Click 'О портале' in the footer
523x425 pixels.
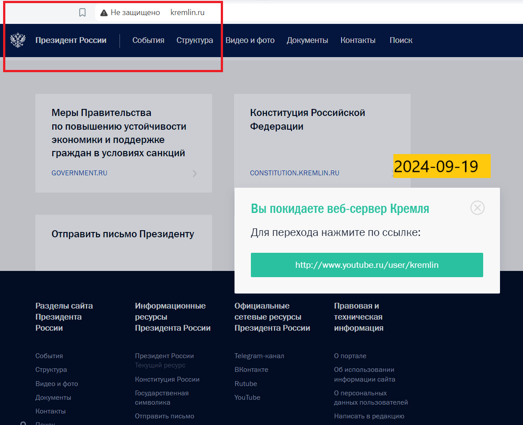click(350, 356)
